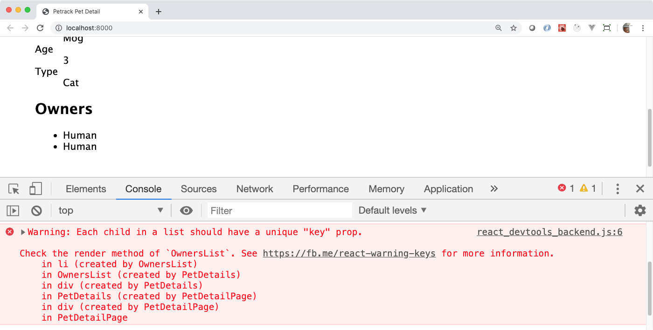Open the Default levels dropdown
653x330 pixels.
click(x=392, y=210)
